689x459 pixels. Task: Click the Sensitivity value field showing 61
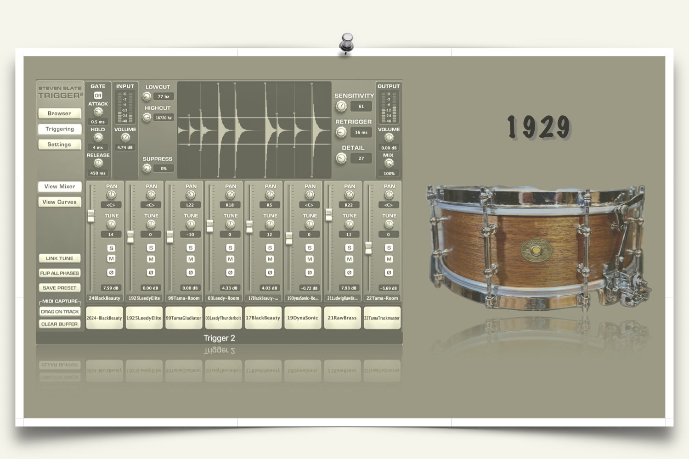click(x=361, y=106)
